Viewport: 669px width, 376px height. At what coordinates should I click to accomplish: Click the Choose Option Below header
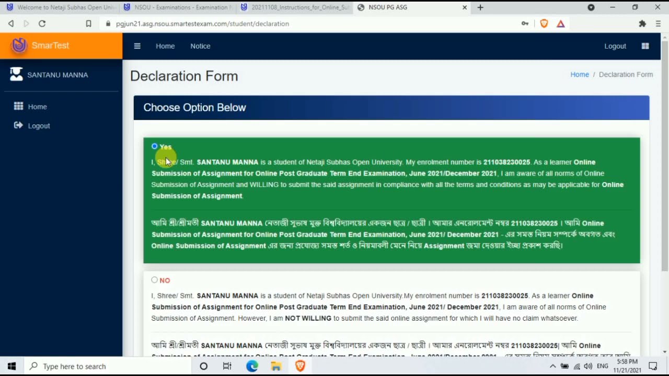194,108
